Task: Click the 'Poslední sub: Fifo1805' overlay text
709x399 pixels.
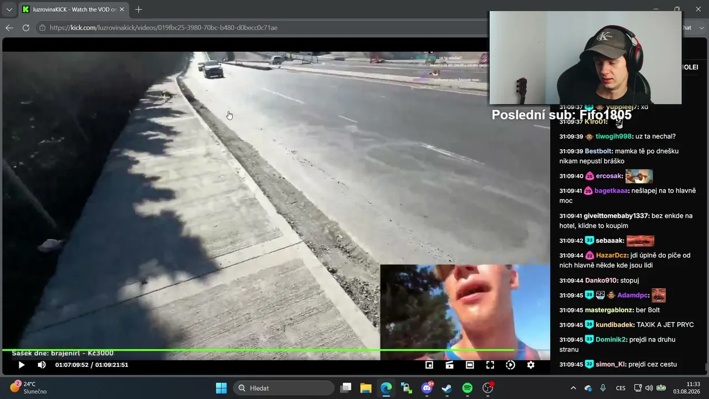Action: pyautogui.click(x=562, y=115)
